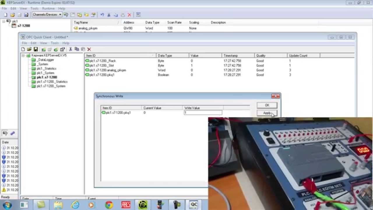This screenshot has width=373, height=210.
Task: Click Open folder icon in OPC Quick Client toolbar
Action: pos(29,49)
